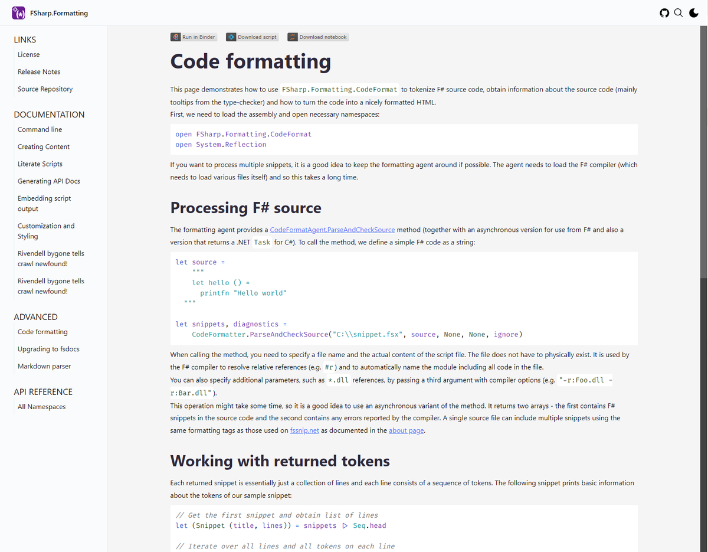Click the FSharp.Formatting logo icon
This screenshot has height=552, width=708.
pyautogui.click(x=18, y=12)
